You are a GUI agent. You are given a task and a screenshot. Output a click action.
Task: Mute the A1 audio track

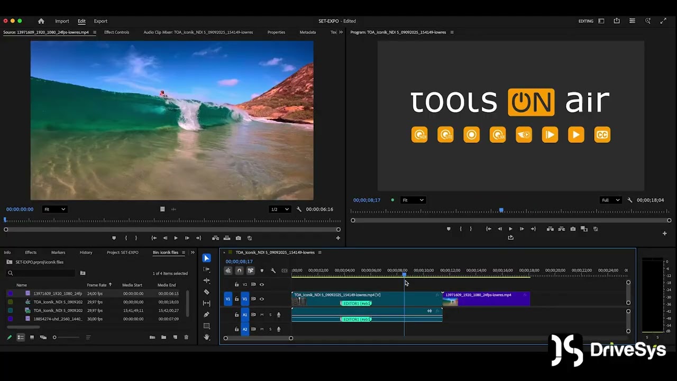262,315
